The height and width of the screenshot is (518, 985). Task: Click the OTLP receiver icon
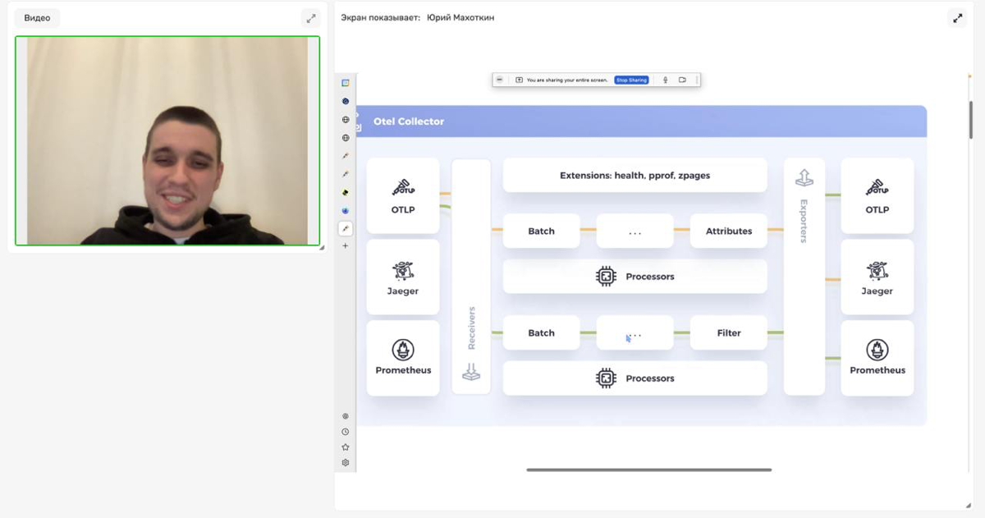click(x=402, y=187)
